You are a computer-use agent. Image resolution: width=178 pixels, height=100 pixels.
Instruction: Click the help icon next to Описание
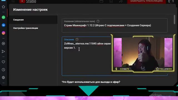(x=77, y=39)
